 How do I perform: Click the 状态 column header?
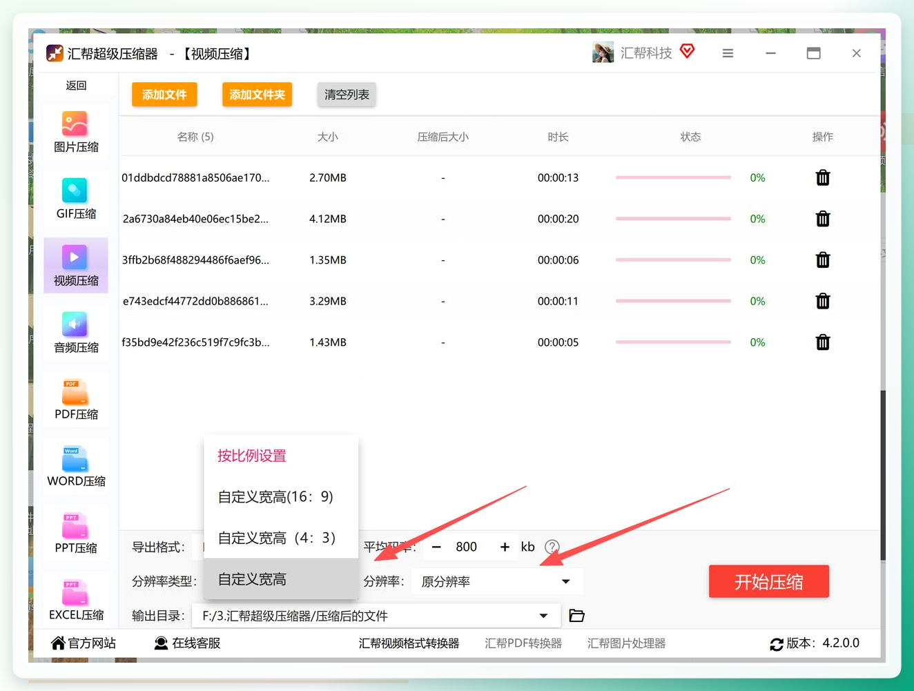(x=690, y=137)
